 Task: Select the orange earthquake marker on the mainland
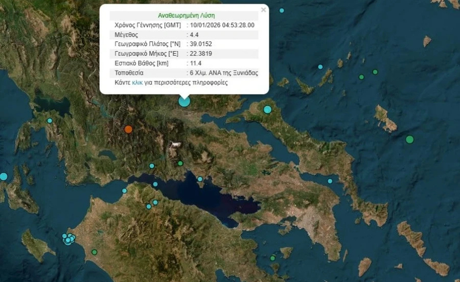coord(128,129)
